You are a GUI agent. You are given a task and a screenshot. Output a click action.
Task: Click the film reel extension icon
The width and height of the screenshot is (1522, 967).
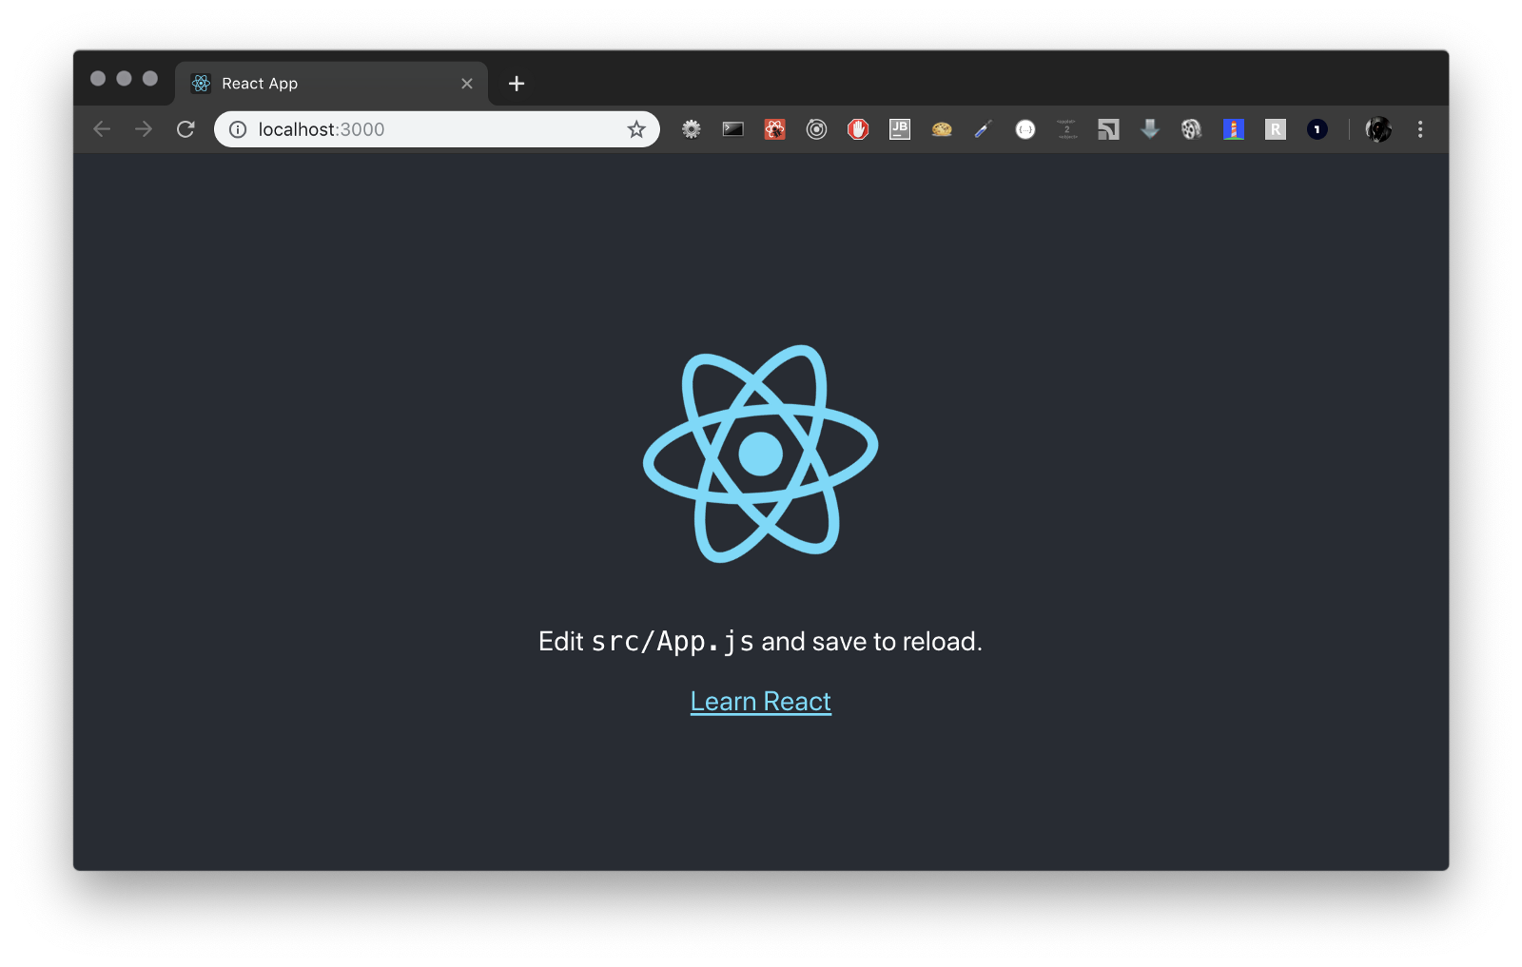pos(1192,129)
